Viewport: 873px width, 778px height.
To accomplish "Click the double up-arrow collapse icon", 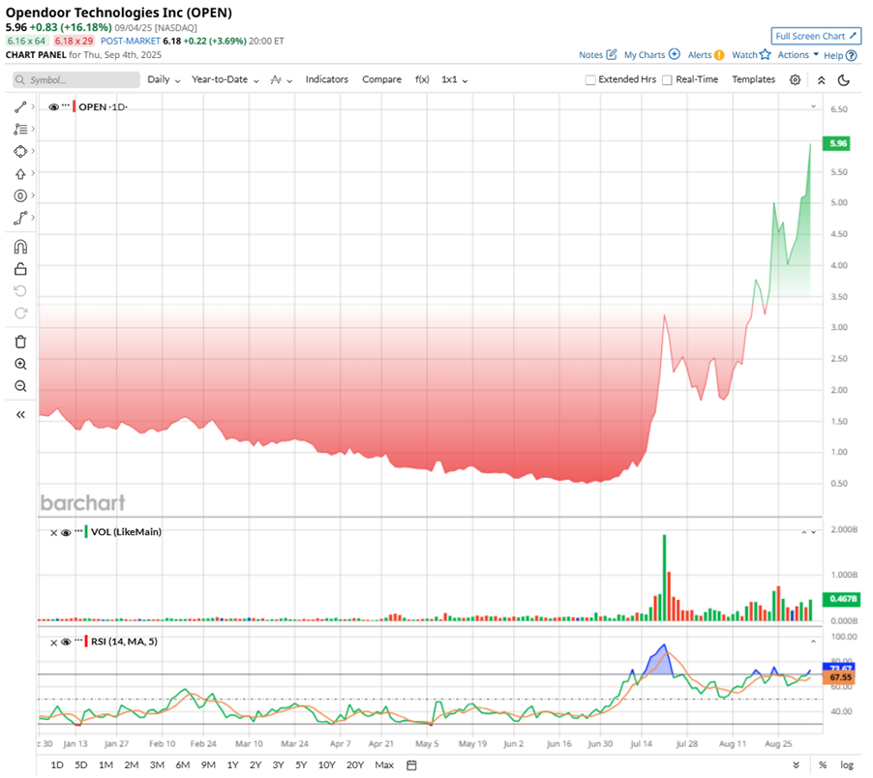I will pyautogui.click(x=822, y=80).
